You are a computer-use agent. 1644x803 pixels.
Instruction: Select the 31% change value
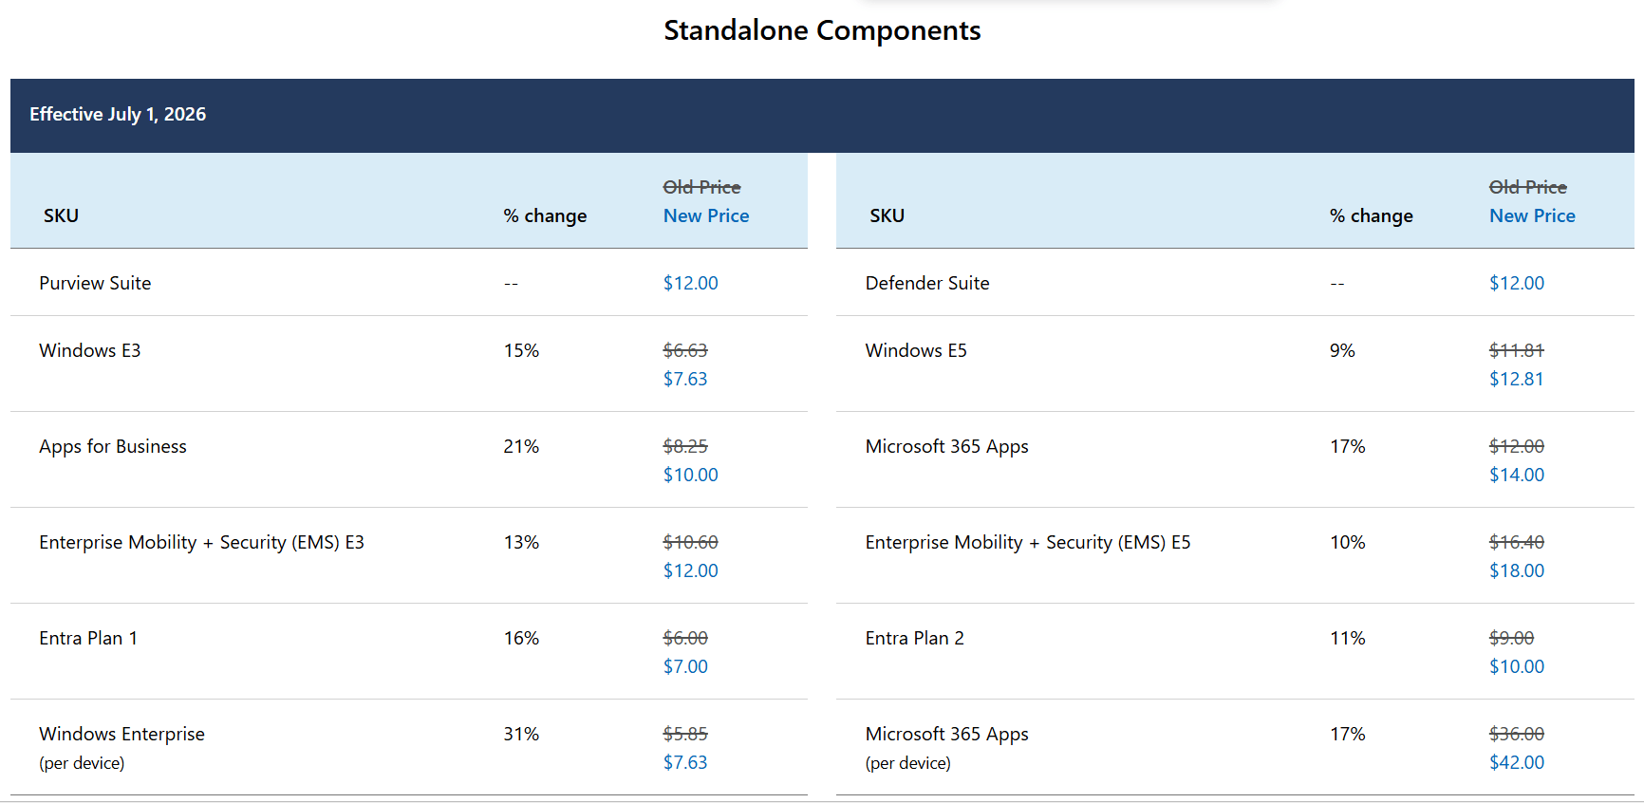coord(521,734)
